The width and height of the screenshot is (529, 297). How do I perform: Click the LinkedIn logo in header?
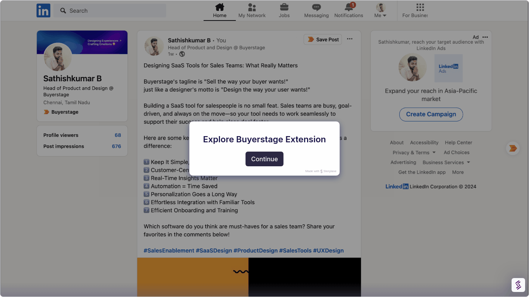43,10
